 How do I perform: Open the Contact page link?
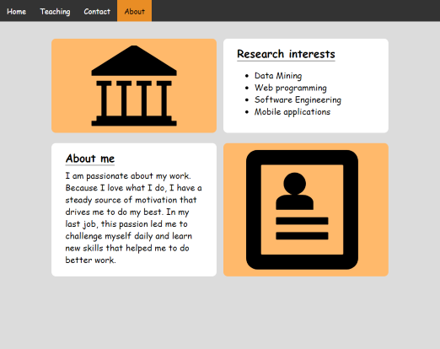pos(97,12)
